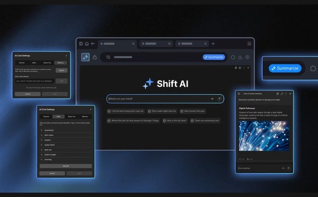Screen dimensions: 318x197
Task: Start new chat in image chat panel
Action: coord(278,94)
